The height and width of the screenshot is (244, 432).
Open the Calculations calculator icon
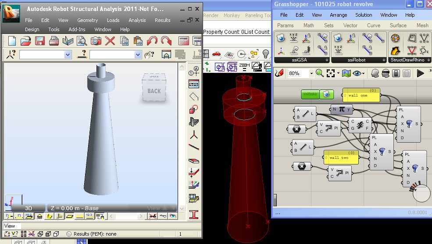(x=183, y=41)
